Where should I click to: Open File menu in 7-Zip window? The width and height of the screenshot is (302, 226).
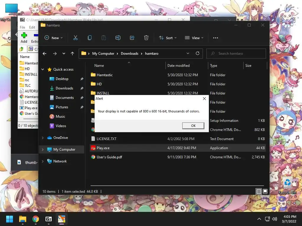[22, 27]
